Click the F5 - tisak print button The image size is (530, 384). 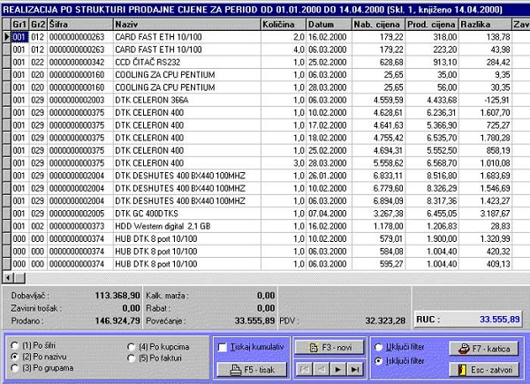click(x=252, y=370)
